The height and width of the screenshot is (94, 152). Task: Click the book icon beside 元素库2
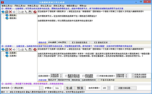(7, 56)
